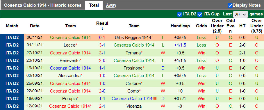
Task: Click the Result column header
Action: pyautogui.click(x=102, y=26)
